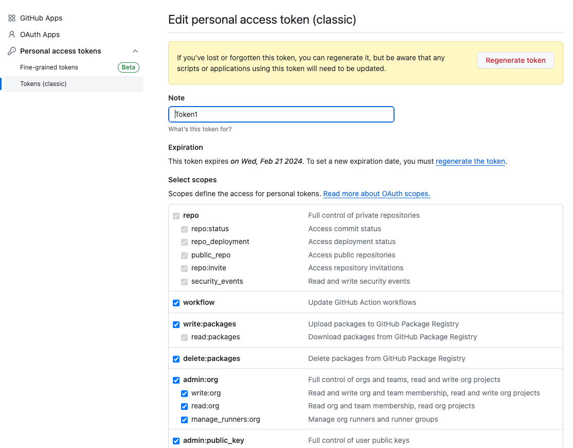The image size is (573, 448).
Task: Collapse the Personal access tokens section
Action: tap(135, 51)
